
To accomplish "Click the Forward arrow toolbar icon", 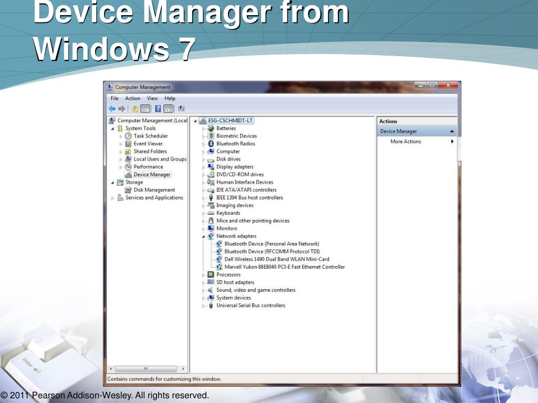I will click(x=122, y=109).
